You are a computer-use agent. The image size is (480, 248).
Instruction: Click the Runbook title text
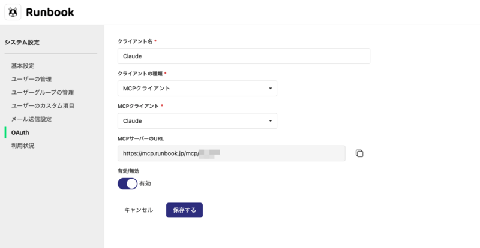coord(50,12)
